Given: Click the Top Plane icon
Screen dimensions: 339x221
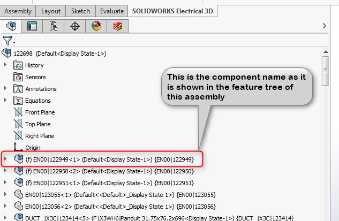Looking at the screenshot, I should 18,124.
